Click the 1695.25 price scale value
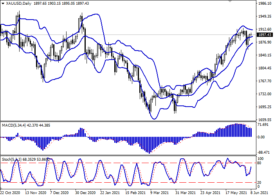 tap(265, 107)
